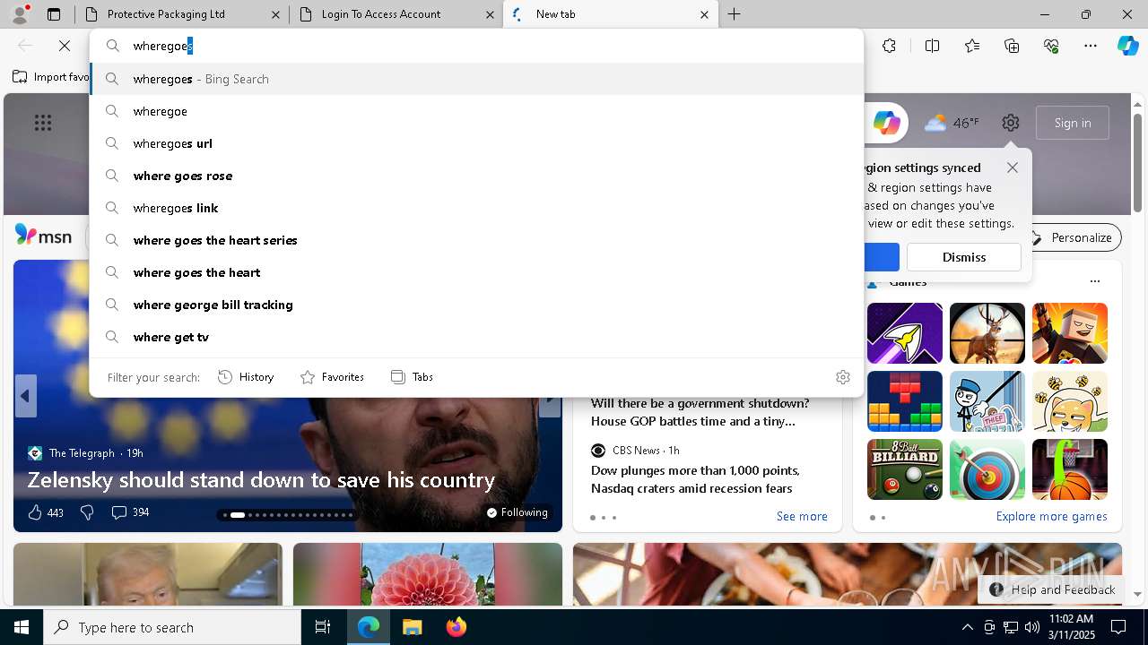Screen dimensions: 1148x645
Task: Open page settings gear on new tab page
Action: 1011,123
